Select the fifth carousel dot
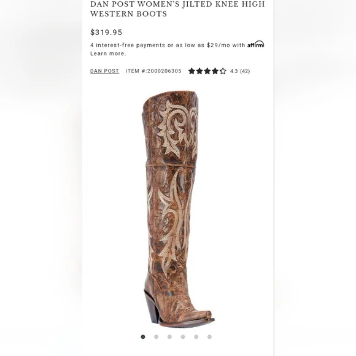The height and width of the screenshot is (356, 356). [196, 337]
